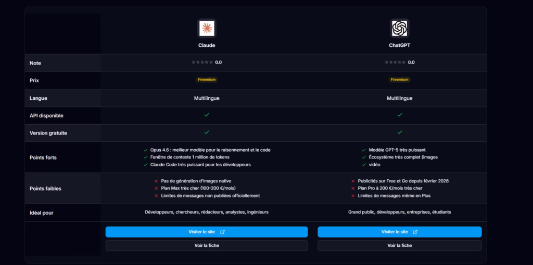The height and width of the screenshot is (265, 533).
Task: Select the Points faibles row label
Action: (46, 189)
